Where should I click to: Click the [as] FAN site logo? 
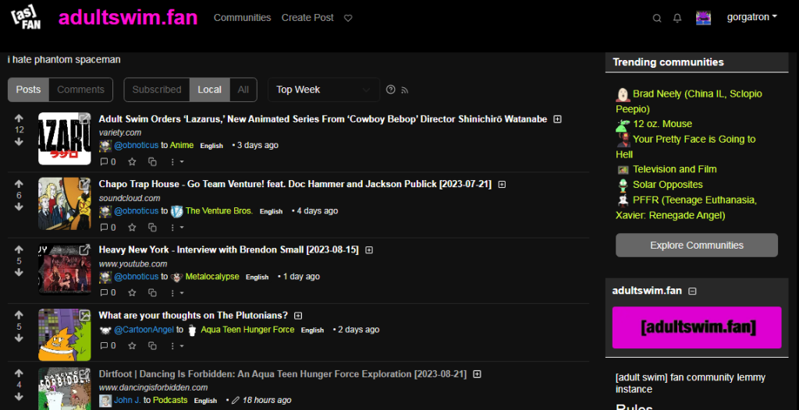[26, 18]
